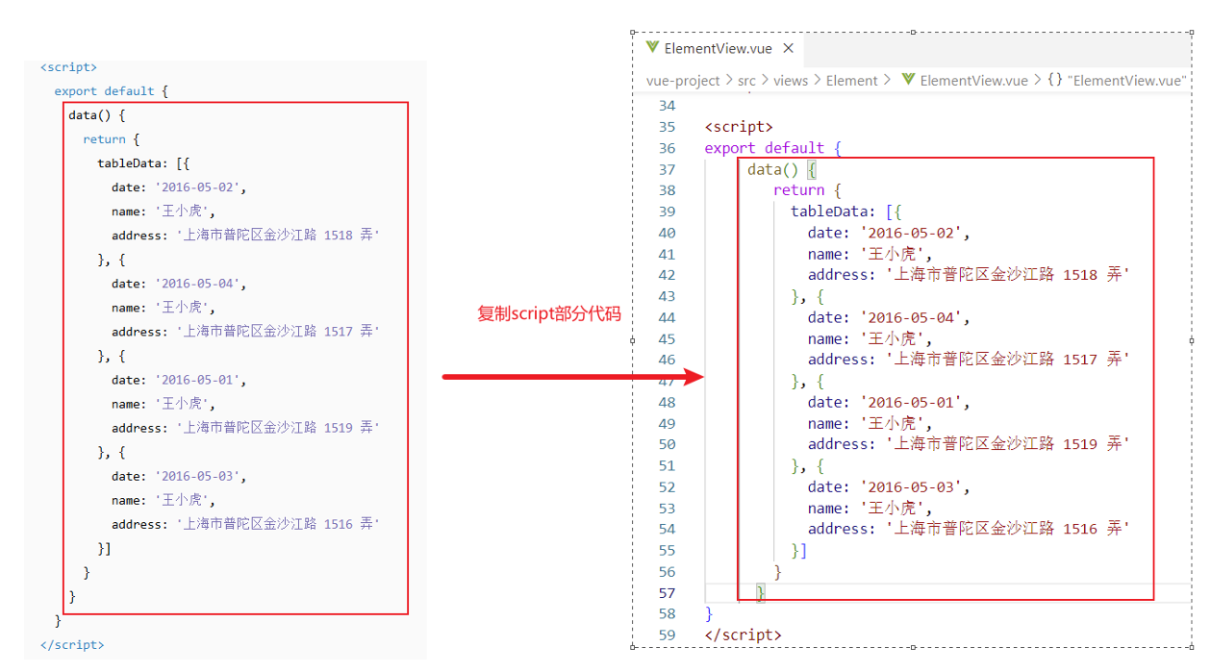Click line number 57 in the editor gutter
Image resolution: width=1211 pixels, height=672 pixels.
tap(668, 592)
